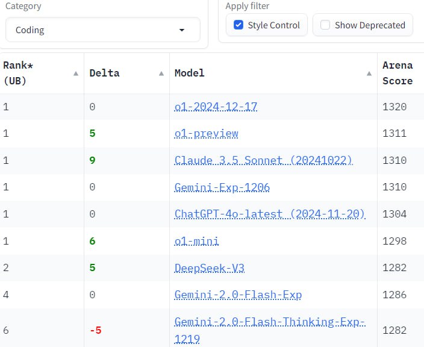Open the ChatGPT-4o-latest (2024-11-20) link
This screenshot has height=347, width=424.
pyautogui.click(x=270, y=214)
